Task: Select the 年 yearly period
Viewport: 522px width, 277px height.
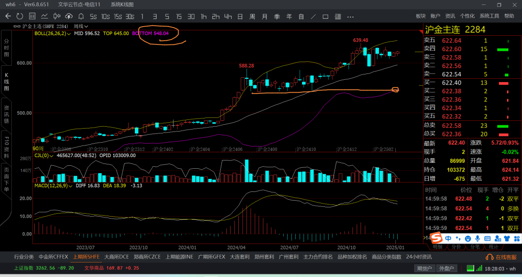Action: [x=289, y=16]
